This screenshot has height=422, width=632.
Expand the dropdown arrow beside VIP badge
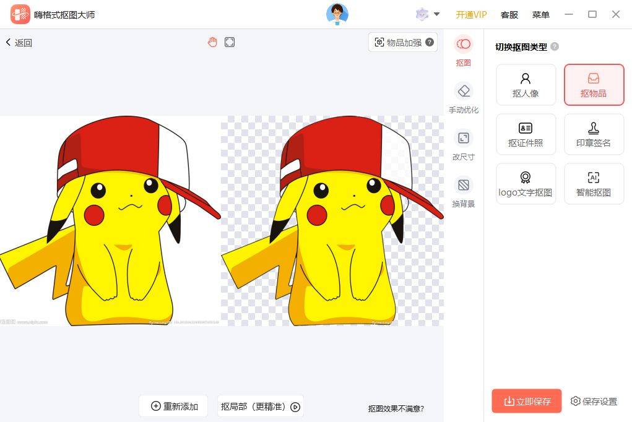pyautogui.click(x=436, y=14)
